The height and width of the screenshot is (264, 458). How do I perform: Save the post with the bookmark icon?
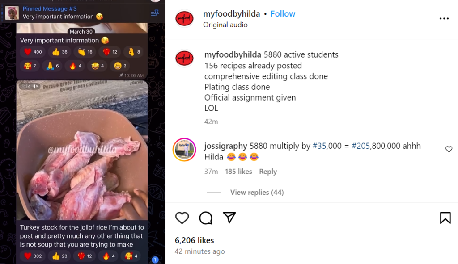[x=445, y=218]
